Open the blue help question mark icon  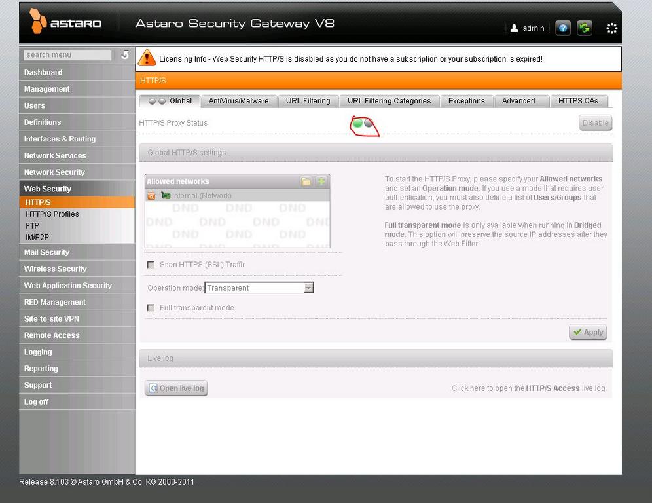pos(562,28)
